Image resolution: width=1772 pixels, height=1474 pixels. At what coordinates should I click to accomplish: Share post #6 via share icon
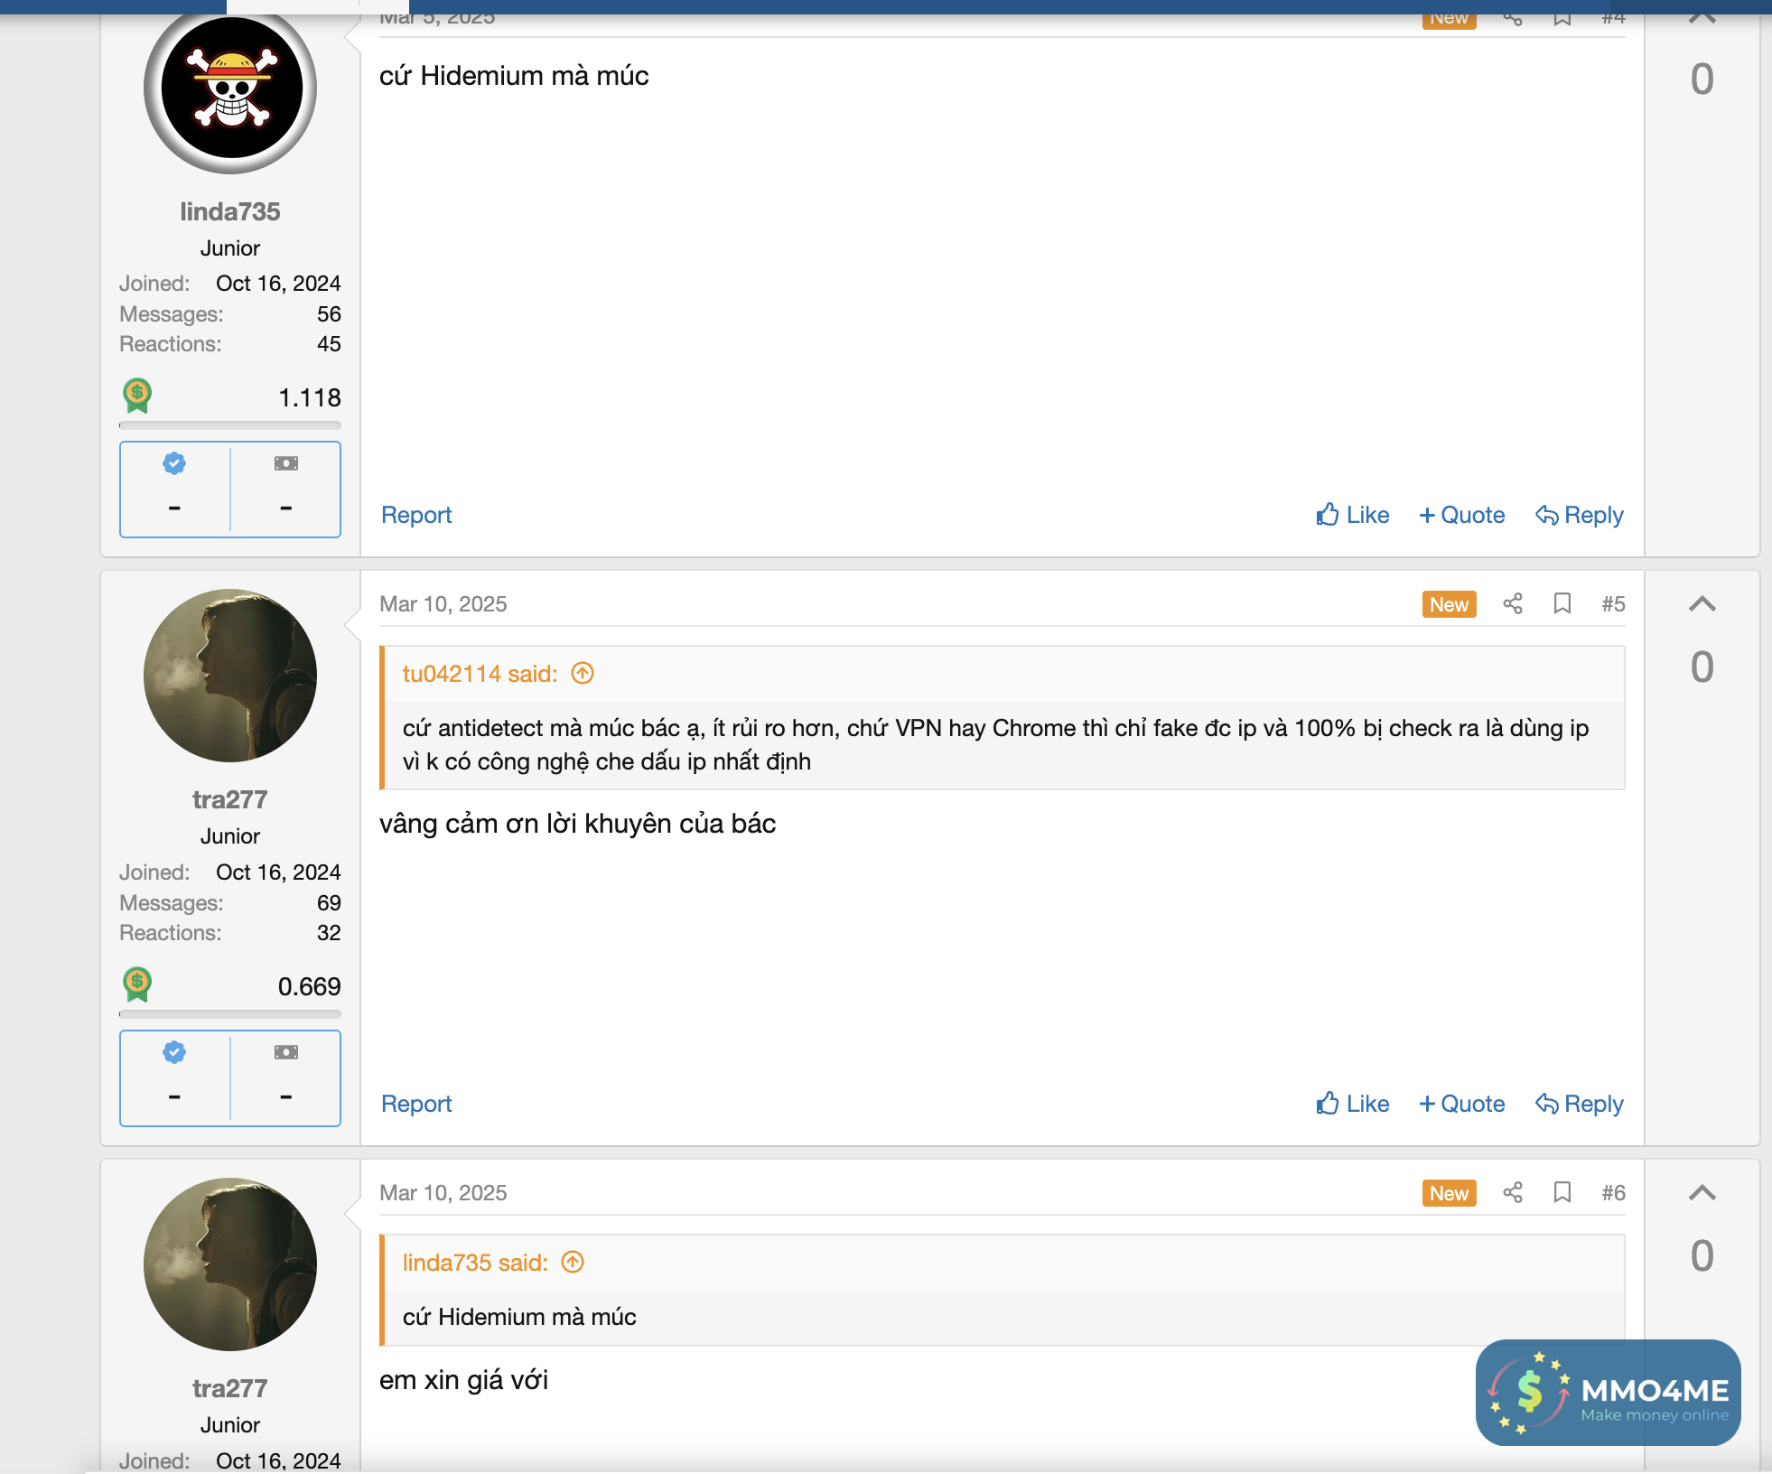(1513, 1192)
